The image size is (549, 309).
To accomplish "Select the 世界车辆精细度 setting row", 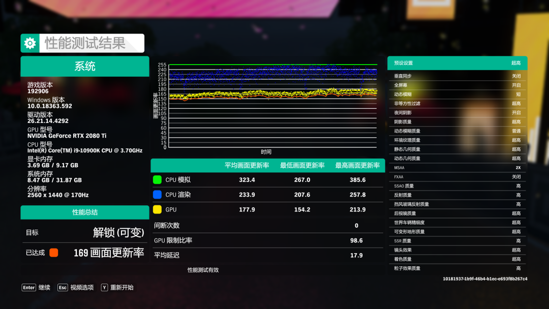I will 457,223.
